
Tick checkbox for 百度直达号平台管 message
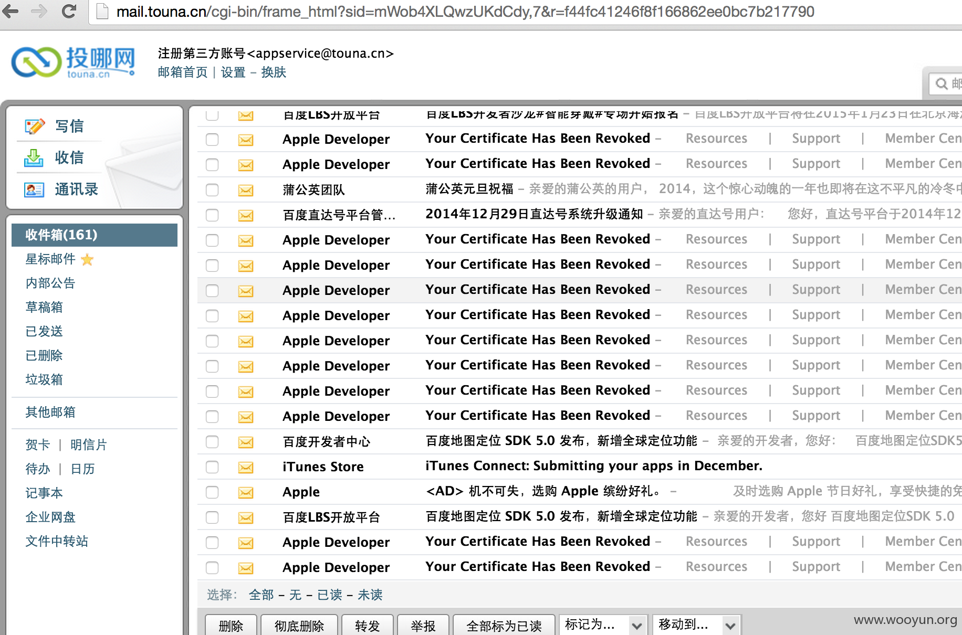click(212, 215)
